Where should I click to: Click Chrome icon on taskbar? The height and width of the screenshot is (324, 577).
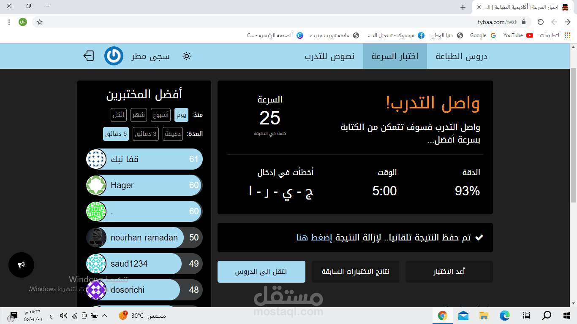click(443, 315)
